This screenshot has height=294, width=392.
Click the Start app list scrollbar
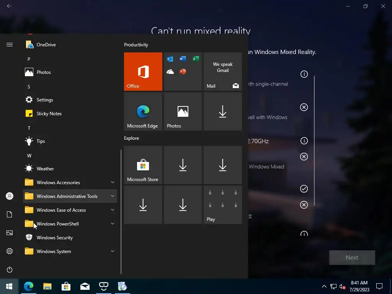pos(121,212)
